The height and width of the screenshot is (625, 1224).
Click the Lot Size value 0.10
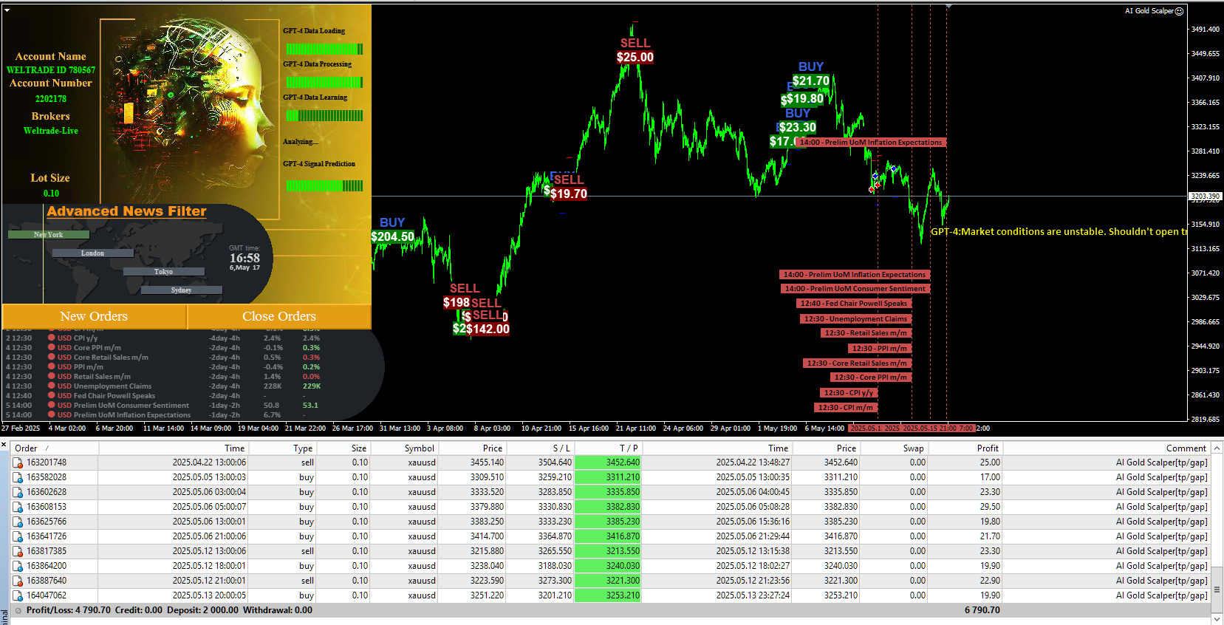click(51, 194)
